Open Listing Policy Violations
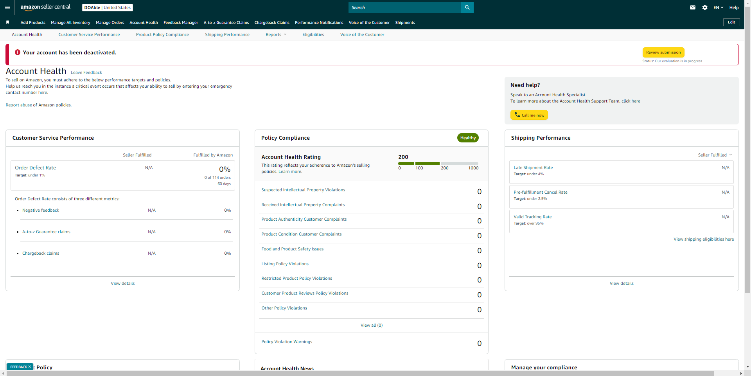 click(285, 264)
